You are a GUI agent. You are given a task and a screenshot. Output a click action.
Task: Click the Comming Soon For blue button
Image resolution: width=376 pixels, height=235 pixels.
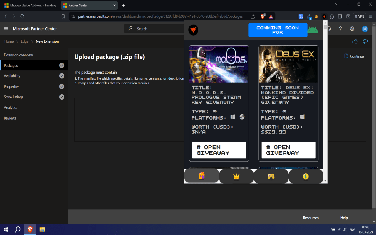tap(278, 30)
